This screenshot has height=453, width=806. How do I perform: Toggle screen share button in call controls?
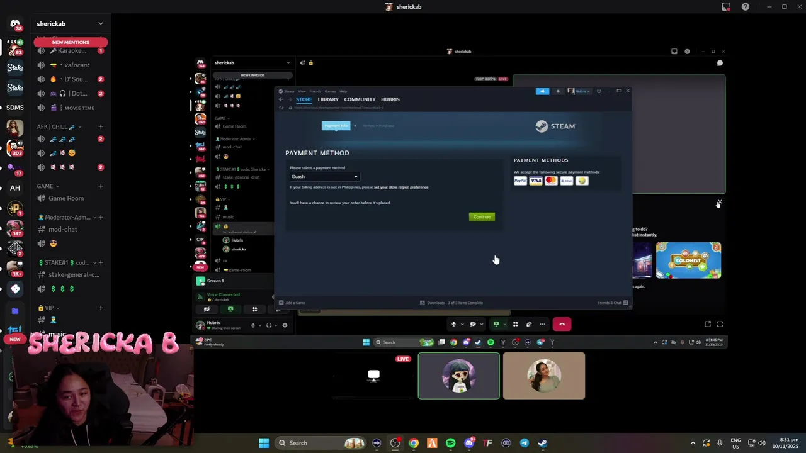[496, 324]
